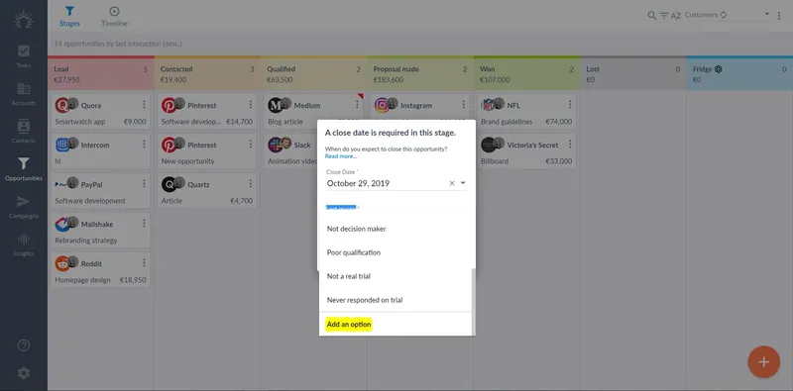Click the Salesflare logo icon
Screen dimensions: 793x391
[x=23, y=20]
